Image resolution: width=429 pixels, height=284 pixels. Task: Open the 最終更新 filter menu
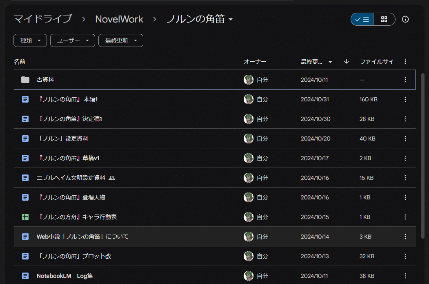tap(120, 40)
